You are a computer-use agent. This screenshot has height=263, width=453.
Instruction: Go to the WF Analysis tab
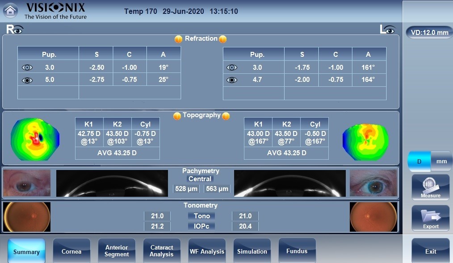coord(207,251)
